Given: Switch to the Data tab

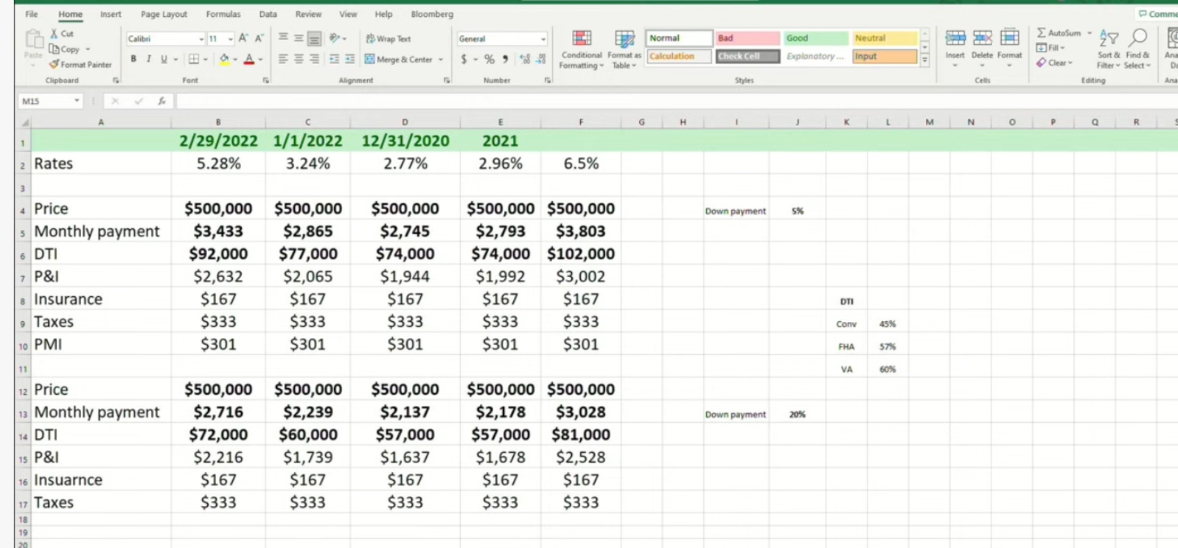Looking at the screenshot, I should tap(268, 14).
